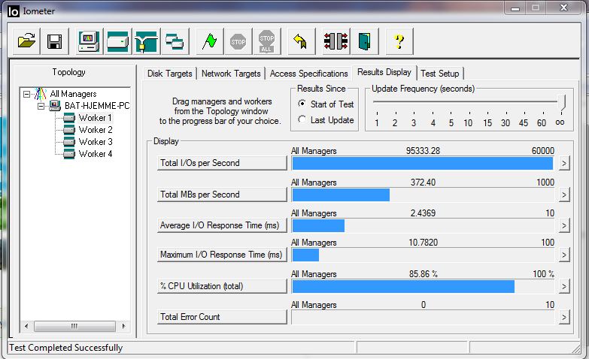The image size is (589, 359).
Task: Click topology horizontal scrollbar thumb
Action: pos(74,326)
